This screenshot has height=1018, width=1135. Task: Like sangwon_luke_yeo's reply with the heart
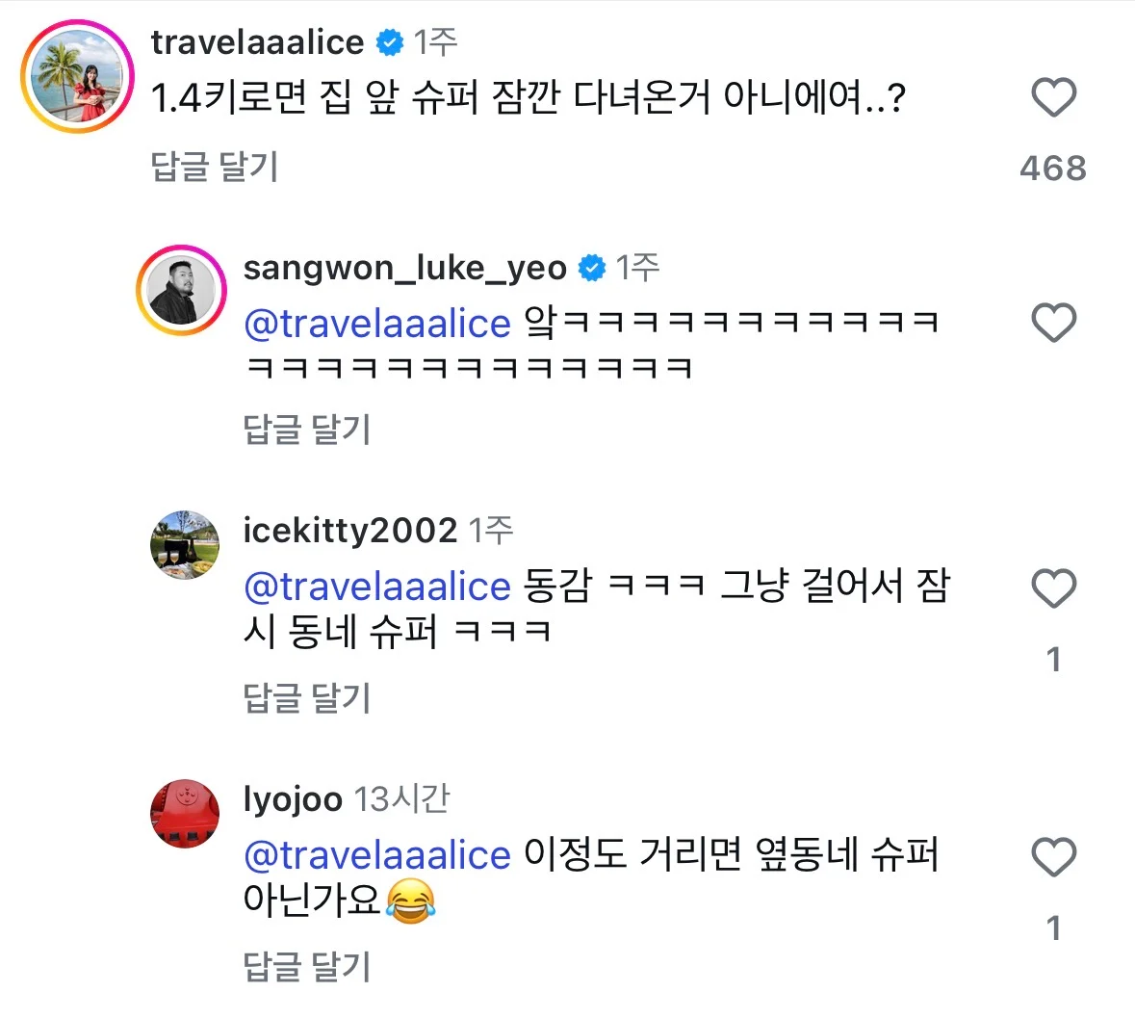1053,323
